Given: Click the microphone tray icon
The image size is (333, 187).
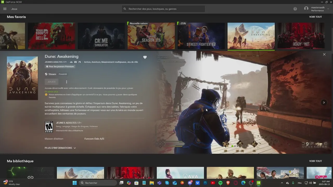Looking at the screenshot, I should click(x=293, y=183).
